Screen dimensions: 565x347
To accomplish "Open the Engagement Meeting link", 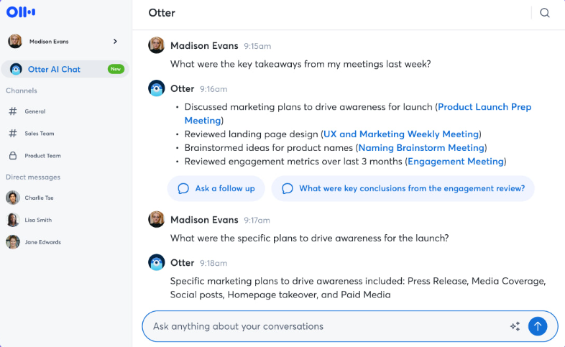I will [x=456, y=162].
